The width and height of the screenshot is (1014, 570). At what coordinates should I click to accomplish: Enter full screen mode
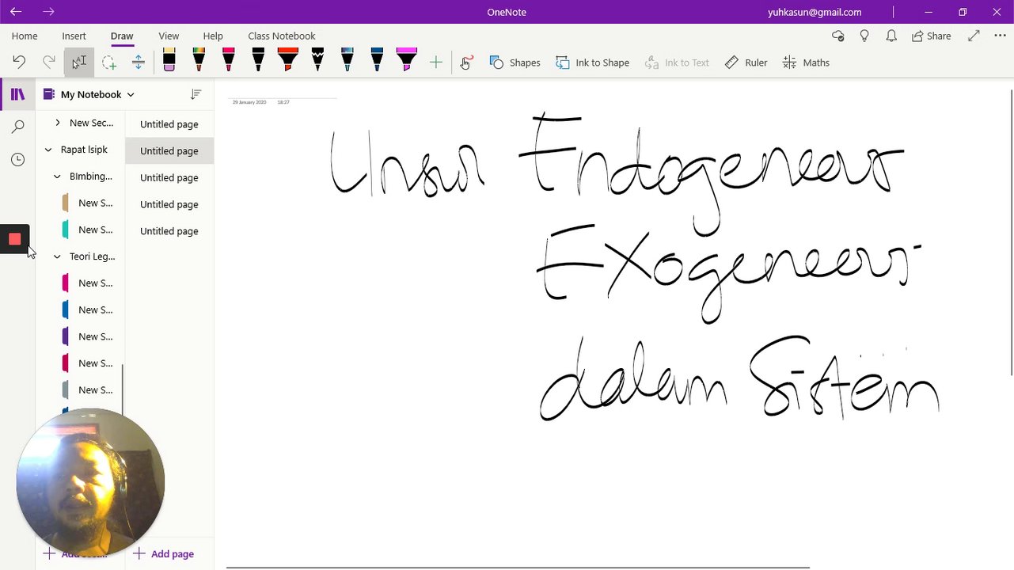(x=974, y=36)
